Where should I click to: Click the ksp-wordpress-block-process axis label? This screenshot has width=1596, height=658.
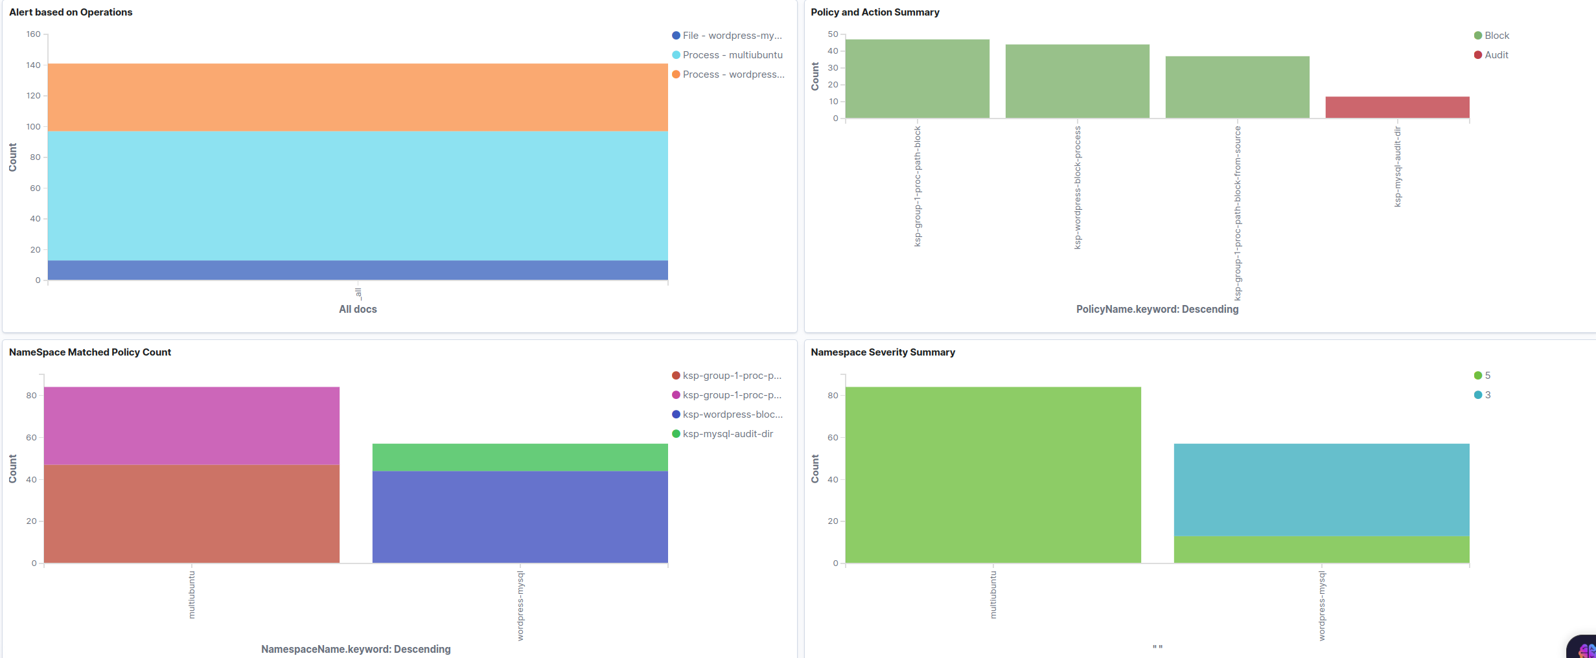(1078, 187)
